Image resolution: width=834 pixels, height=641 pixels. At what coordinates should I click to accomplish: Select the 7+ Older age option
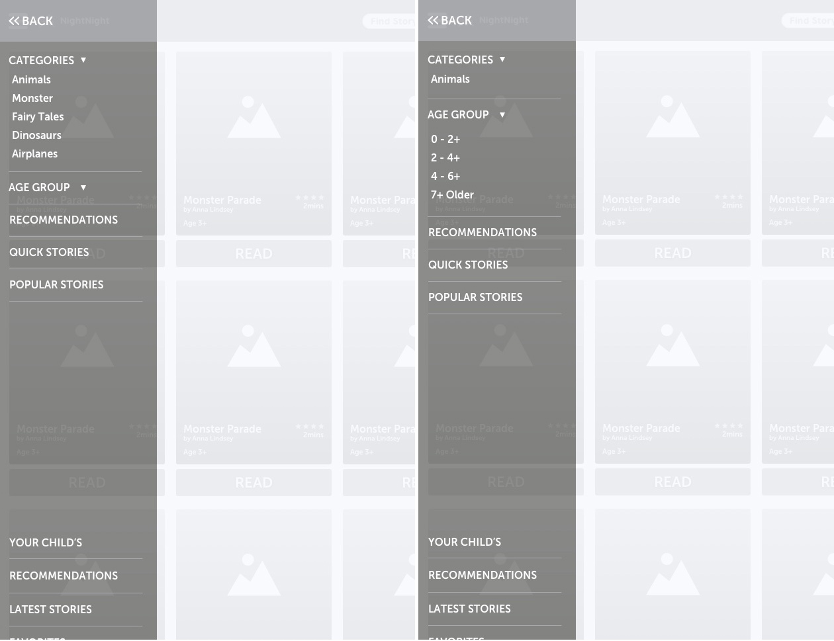click(x=452, y=194)
